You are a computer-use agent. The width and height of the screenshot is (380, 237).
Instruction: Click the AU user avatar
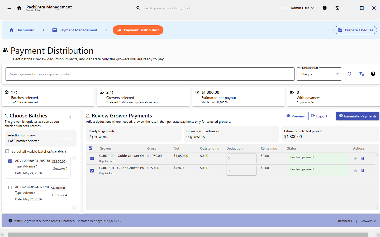(285, 8)
